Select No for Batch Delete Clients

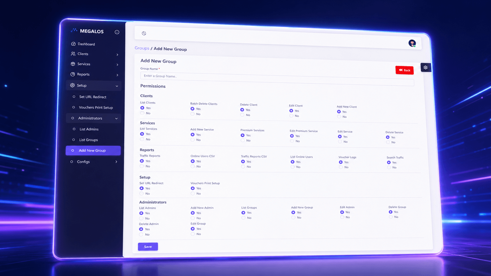coord(192,114)
